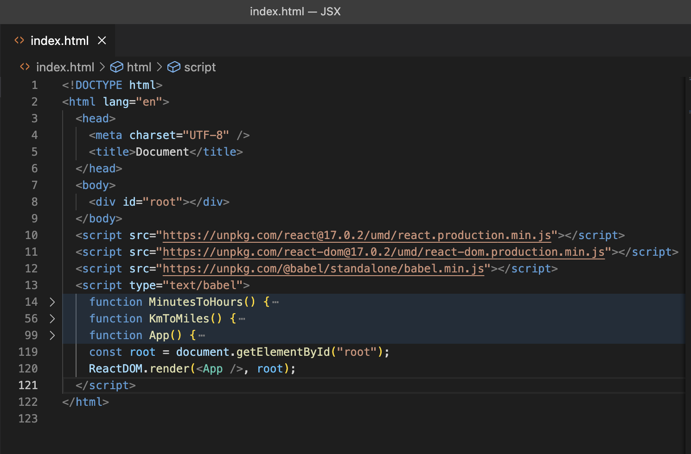The width and height of the screenshot is (691, 454).
Task: Click the ellipsis after KmToMiles() {
Action: pos(242,319)
